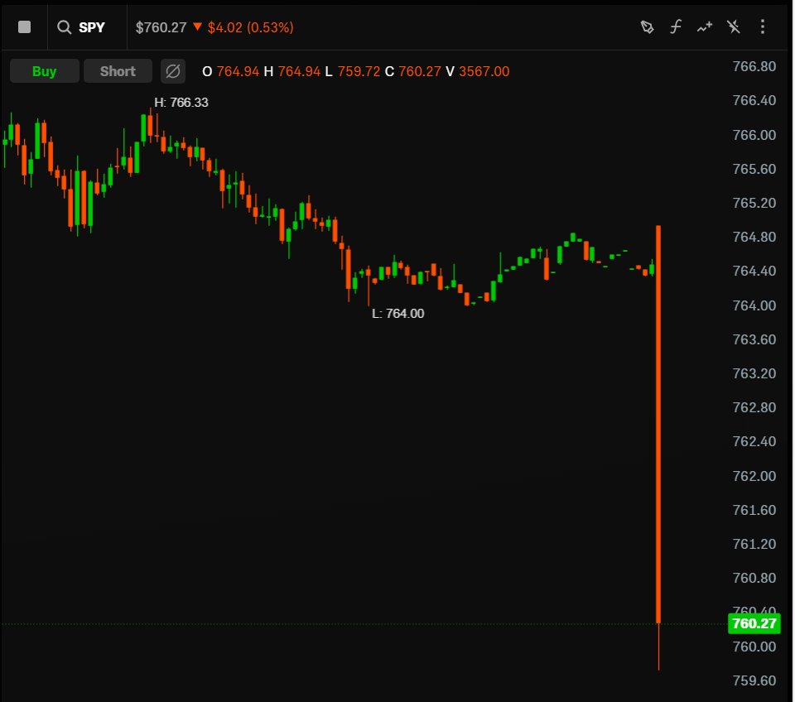This screenshot has height=702, width=795.
Task: Select the SPY ticker symbol field
Action: point(92,27)
